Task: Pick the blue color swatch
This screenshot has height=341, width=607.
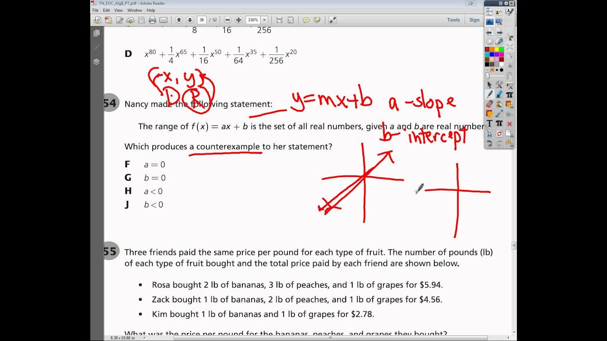Action: pyautogui.click(x=492, y=54)
